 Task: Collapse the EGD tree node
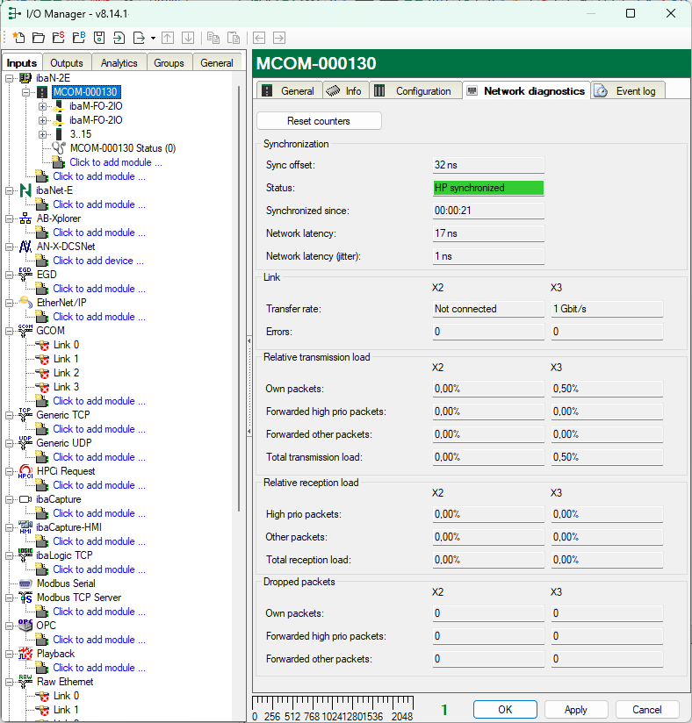[10, 275]
